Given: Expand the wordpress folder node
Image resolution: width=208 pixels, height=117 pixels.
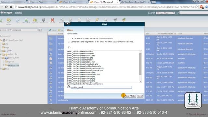Looking at the screenshot, I should [4, 65].
